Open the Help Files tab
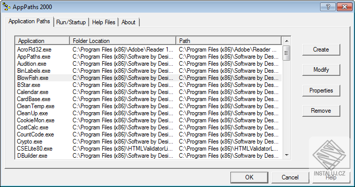Viewport: 355px width, 187px height. [104, 22]
